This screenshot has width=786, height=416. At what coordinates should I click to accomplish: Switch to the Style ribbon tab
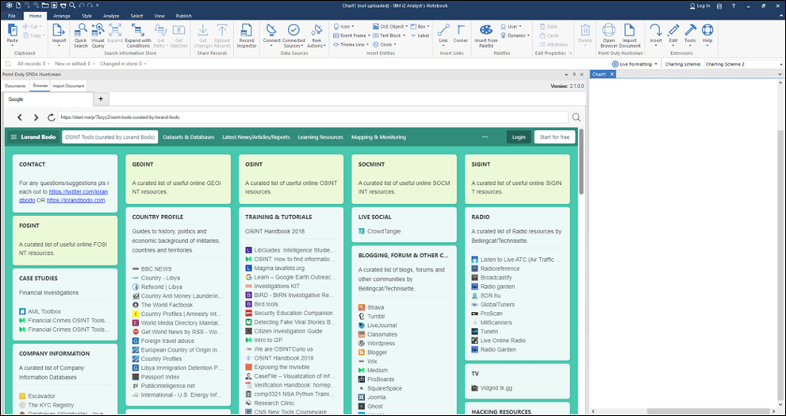pos(86,16)
